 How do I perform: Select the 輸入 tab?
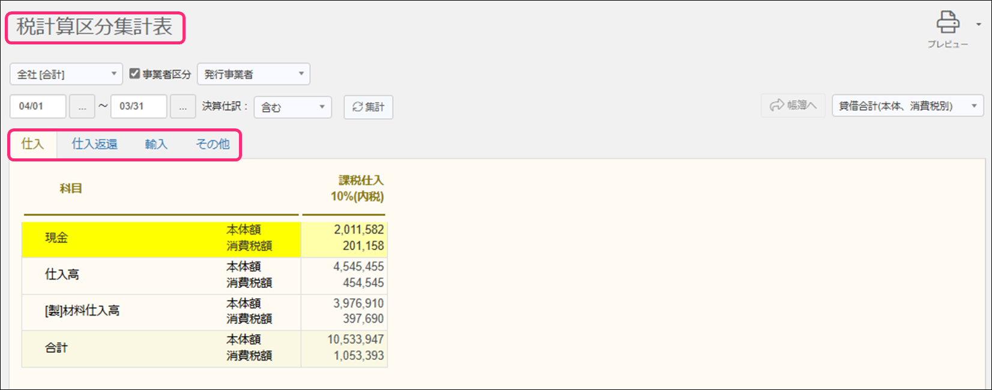point(156,144)
